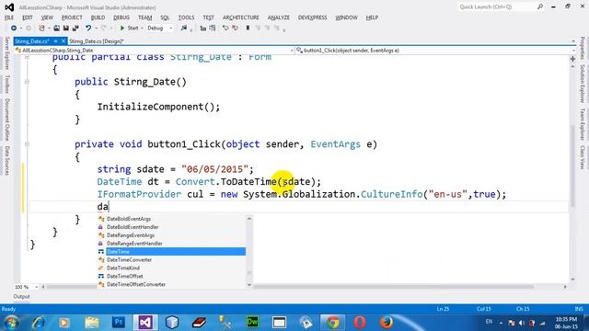The width and height of the screenshot is (589, 331).
Task: Click the Navigate Backward toolbar icon
Action: pos(14,29)
